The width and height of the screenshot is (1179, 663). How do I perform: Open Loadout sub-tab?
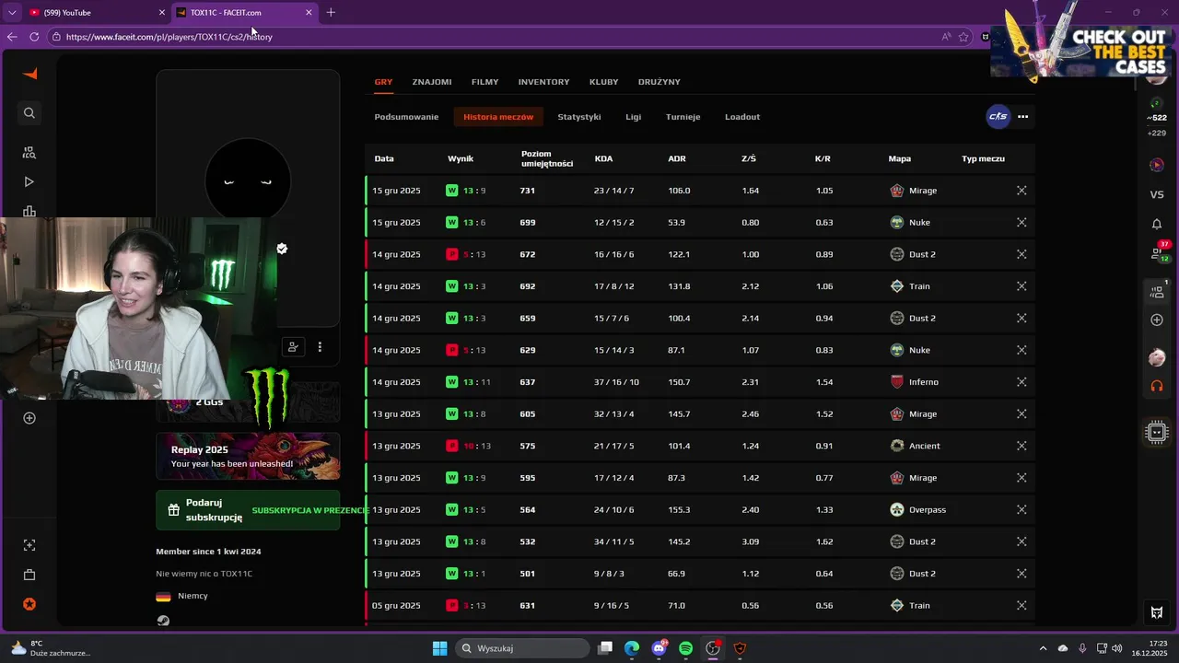click(742, 117)
